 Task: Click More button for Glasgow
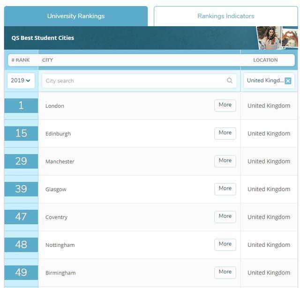point(225,189)
